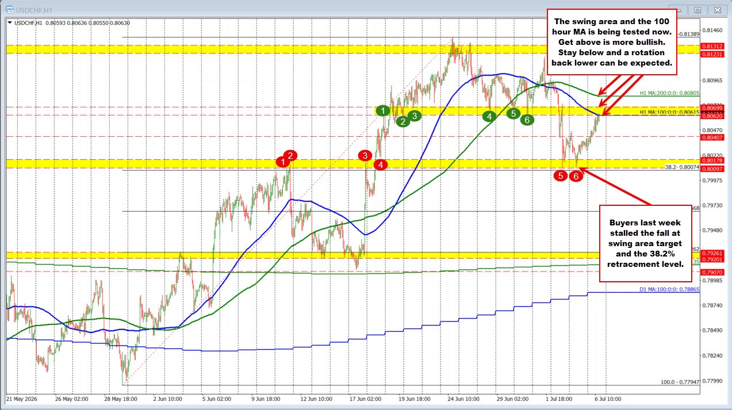Click the USDCHF,H1 window title text

[x=33, y=10]
